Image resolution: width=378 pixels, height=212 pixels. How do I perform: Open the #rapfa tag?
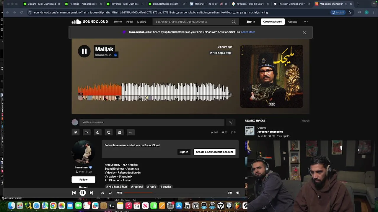click(x=152, y=187)
